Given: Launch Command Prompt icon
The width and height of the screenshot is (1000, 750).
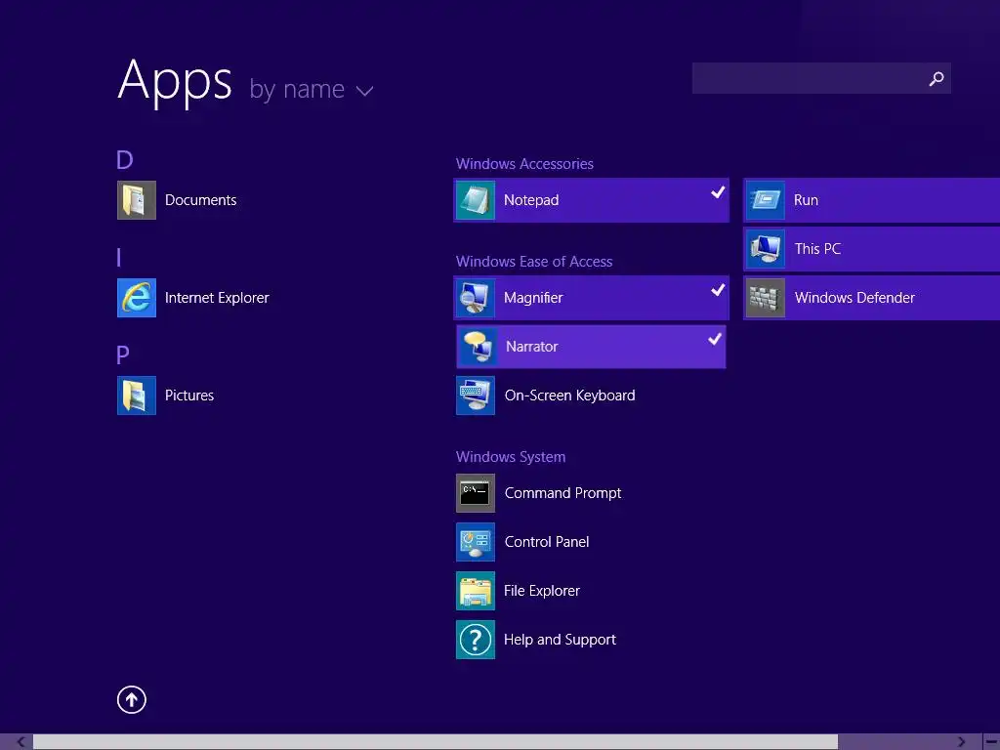Looking at the screenshot, I should click(x=476, y=493).
